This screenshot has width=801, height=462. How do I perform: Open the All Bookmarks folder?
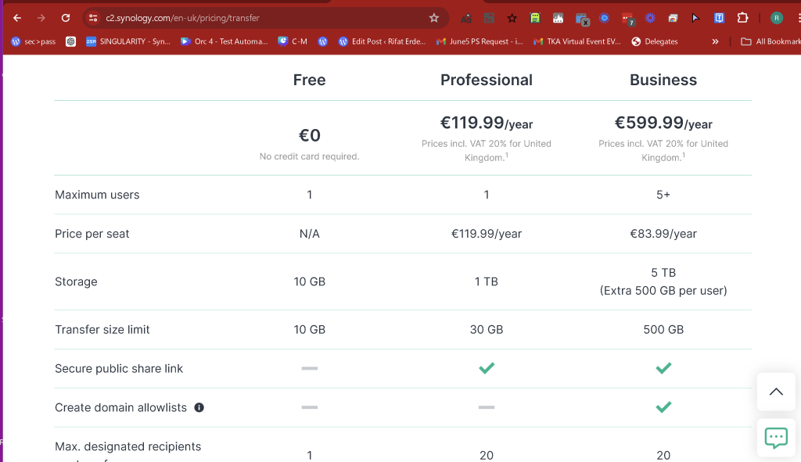pyautogui.click(x=770, y=41)
